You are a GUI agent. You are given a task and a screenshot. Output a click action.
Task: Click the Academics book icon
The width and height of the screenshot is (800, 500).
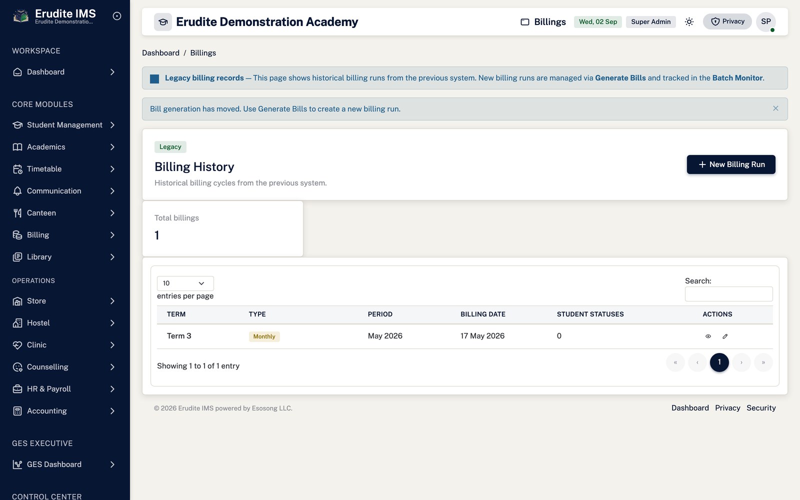click(17, 147)
